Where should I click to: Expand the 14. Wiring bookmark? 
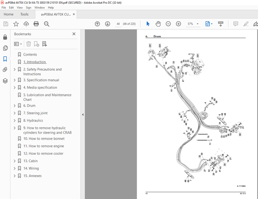click(x=15, y=169)
